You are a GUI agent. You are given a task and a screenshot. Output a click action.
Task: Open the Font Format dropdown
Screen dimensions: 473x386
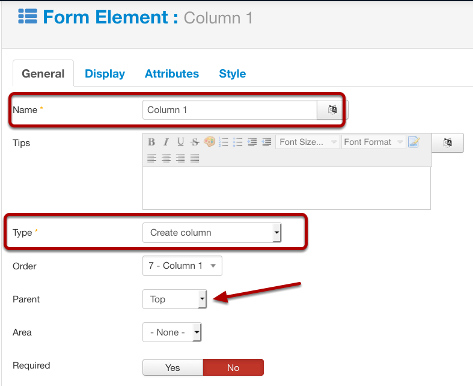373,142
